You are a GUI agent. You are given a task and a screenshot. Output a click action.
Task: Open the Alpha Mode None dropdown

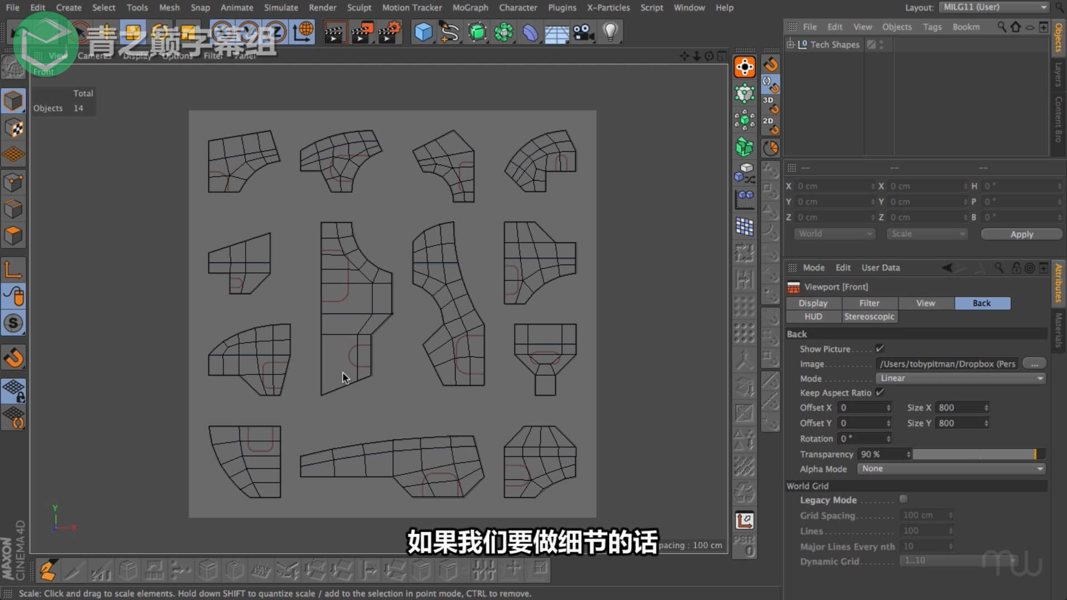951,469
